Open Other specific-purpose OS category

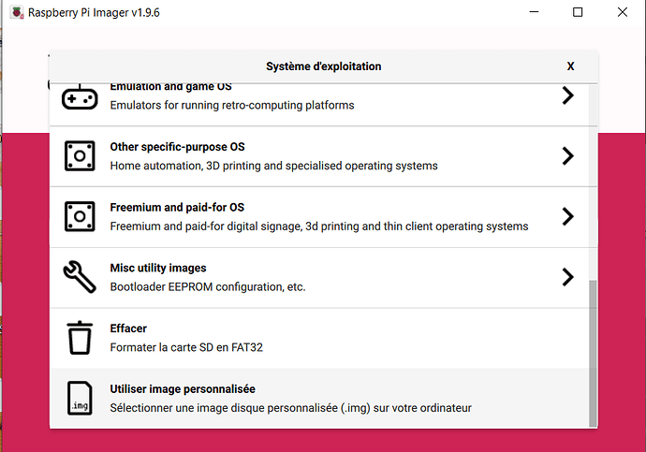coord(319,156)
